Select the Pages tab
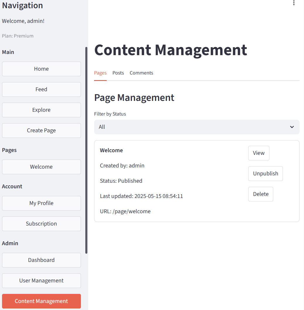The image size is (304, 310). click(100, 73)
